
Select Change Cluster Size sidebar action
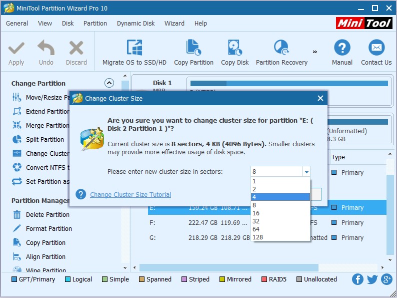tap(40, 153)
